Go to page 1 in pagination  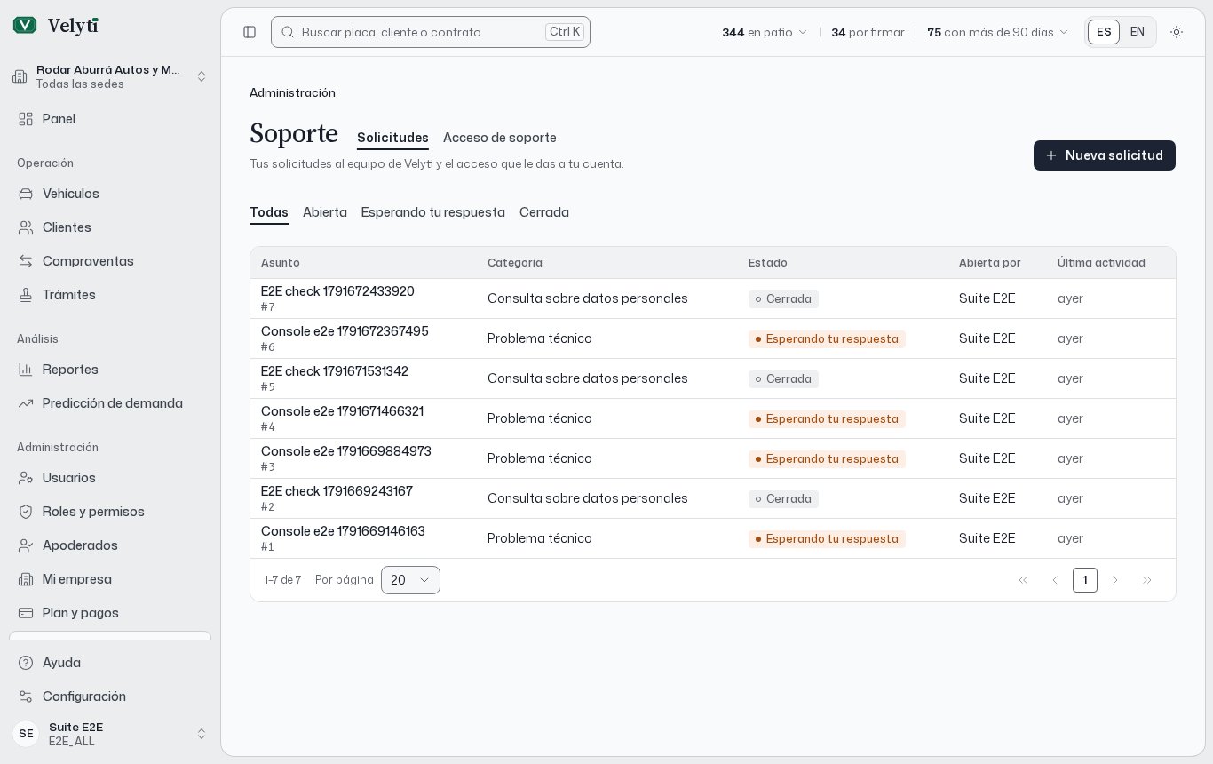1085,580
